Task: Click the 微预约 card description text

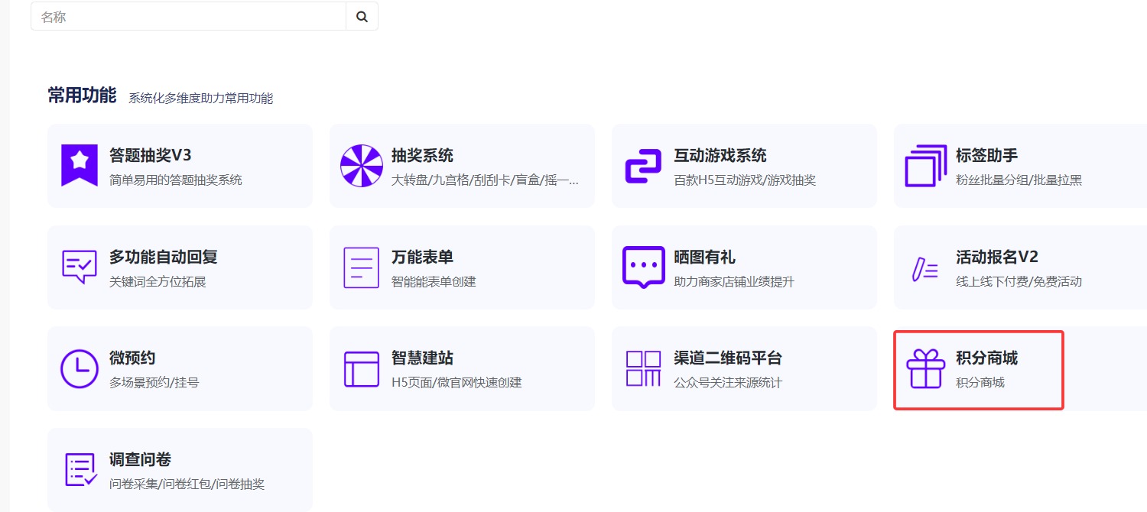Action: point(154,382)
